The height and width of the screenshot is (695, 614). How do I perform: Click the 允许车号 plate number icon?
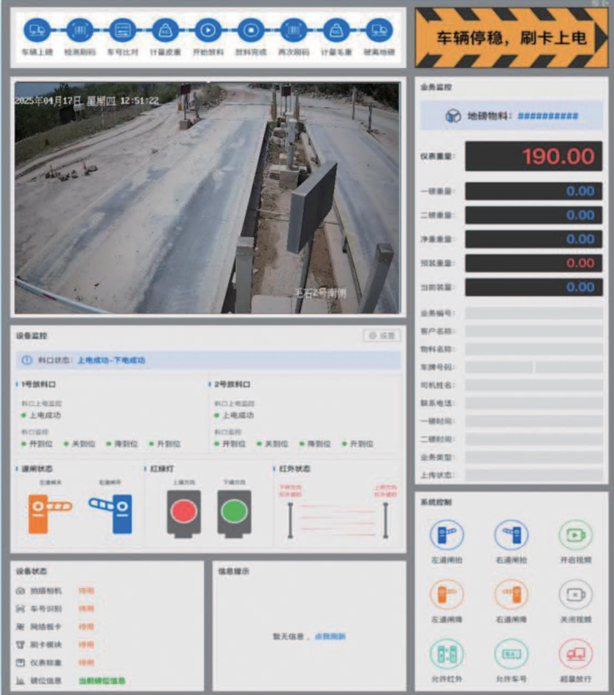pyautogui.click(x=511, y=654)
